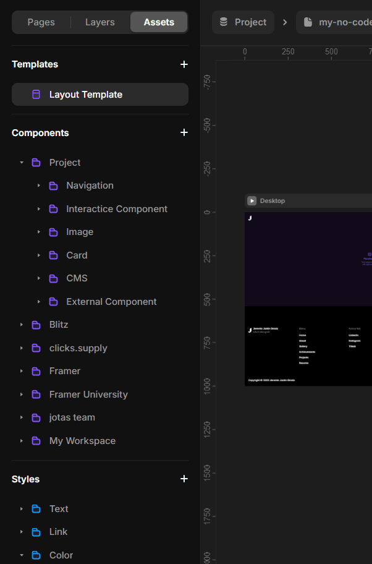Image resolution: width=372 pixels, height=564 pixels.
Task: Expand the Interactice Component folder
Action: [x=39, y=209]
